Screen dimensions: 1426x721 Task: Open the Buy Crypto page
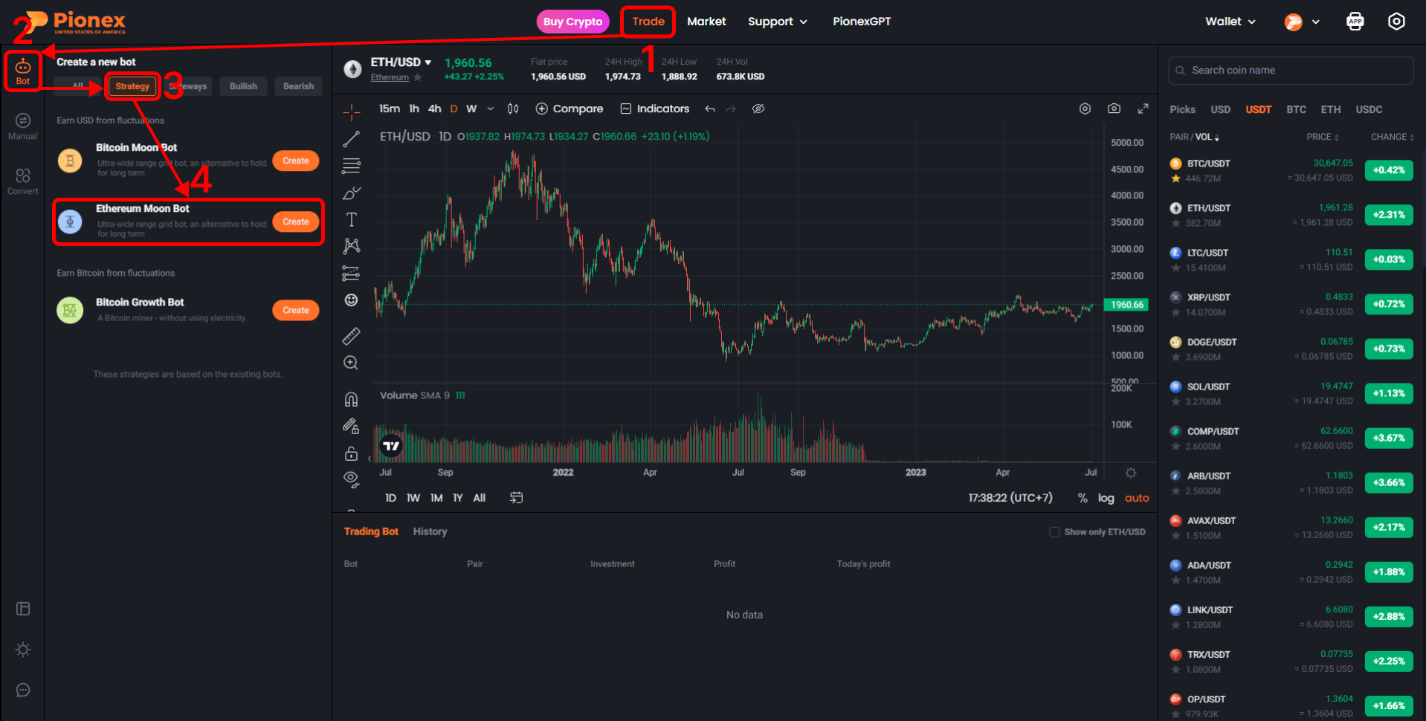[x=572, y=22]
